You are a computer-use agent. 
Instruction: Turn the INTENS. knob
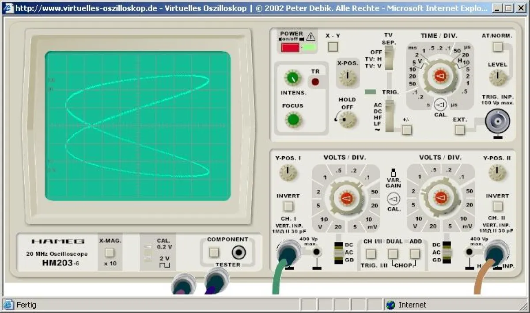tap(291, 79)
